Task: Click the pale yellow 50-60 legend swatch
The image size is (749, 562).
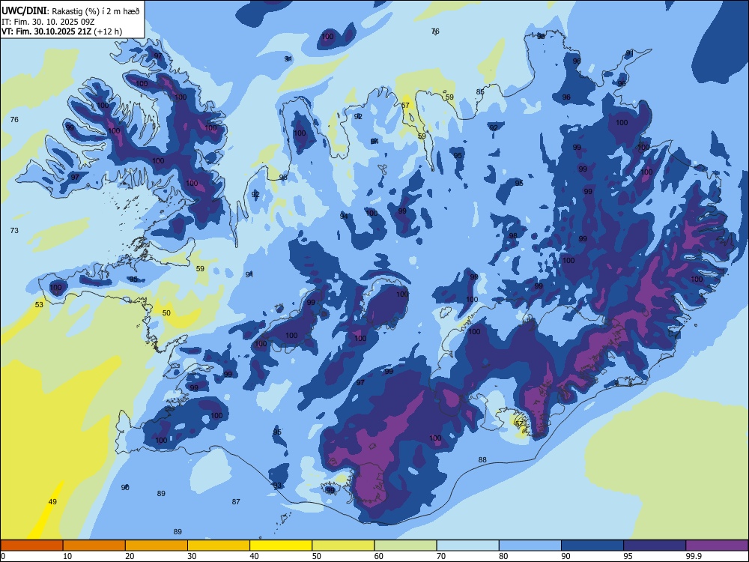Action: [343, 546]
